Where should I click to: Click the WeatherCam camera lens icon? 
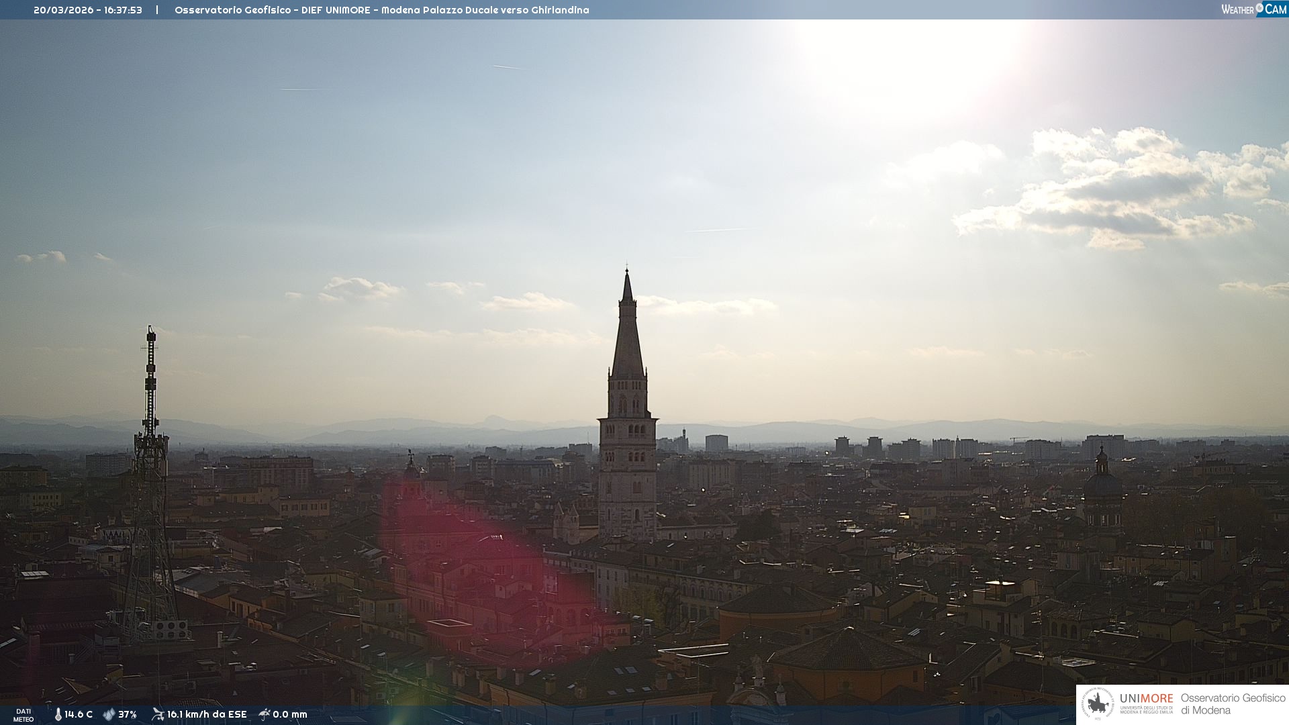point(1259,8)
